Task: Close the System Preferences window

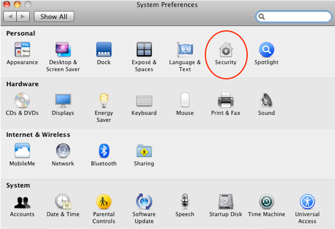Action: coord(7,4)
